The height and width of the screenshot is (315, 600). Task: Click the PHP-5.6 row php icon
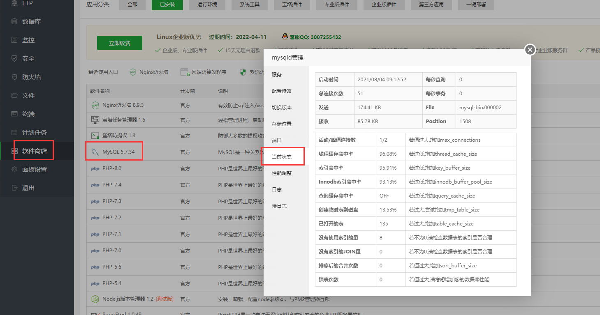95,267
